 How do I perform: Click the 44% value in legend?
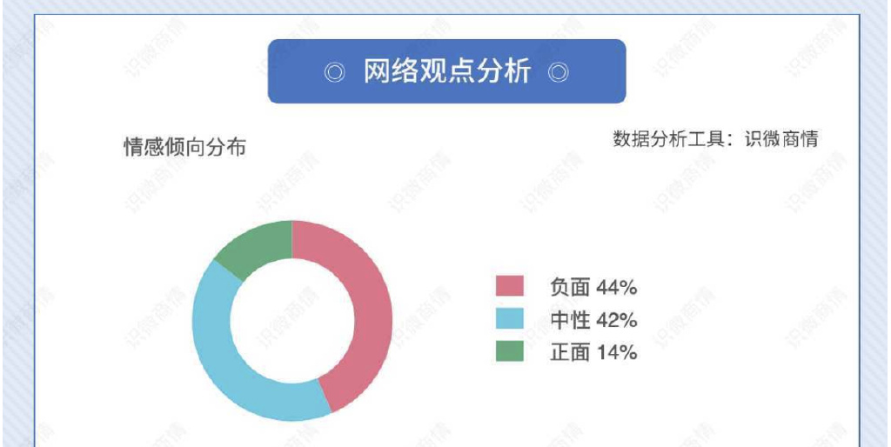coord(617,288)
